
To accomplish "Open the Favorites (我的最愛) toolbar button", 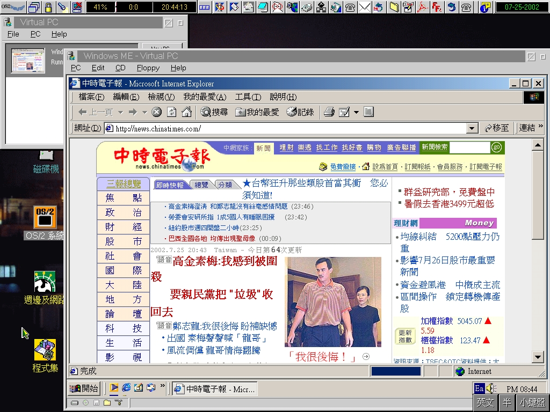I will (257, 112).
